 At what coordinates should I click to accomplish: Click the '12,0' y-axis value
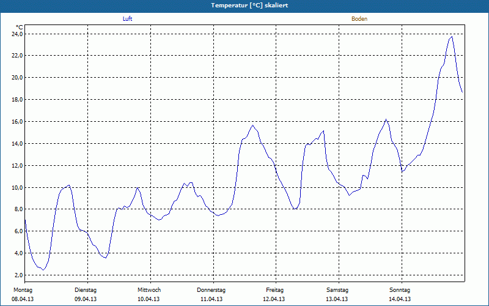(18, 165)
